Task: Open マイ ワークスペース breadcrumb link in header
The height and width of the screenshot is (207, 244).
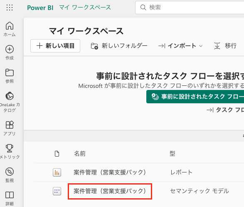Action: tap(85, 7)
